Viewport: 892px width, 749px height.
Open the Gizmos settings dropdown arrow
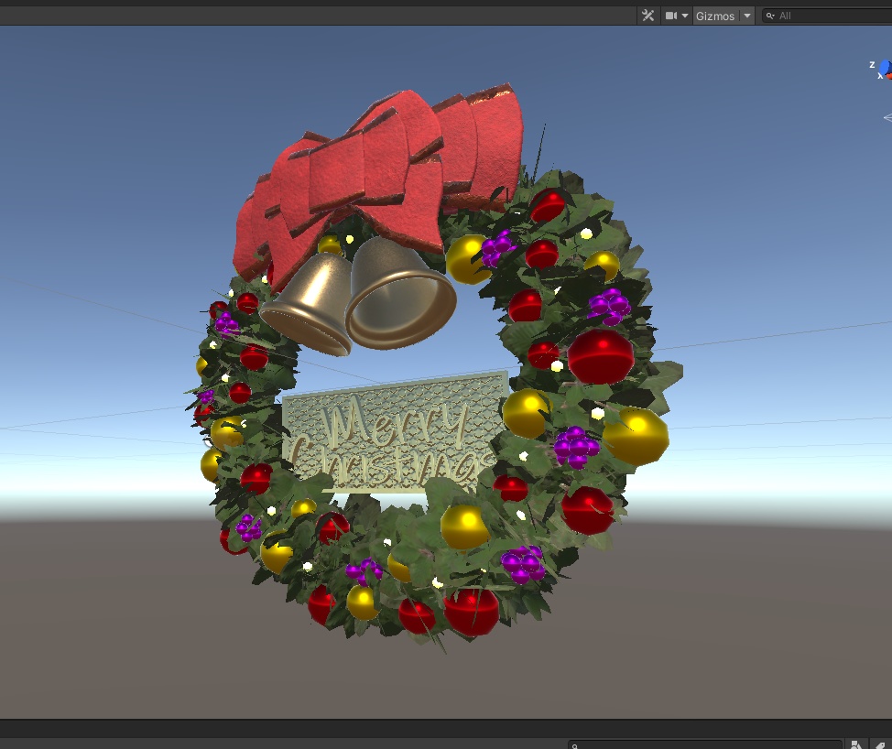point(748,15)
